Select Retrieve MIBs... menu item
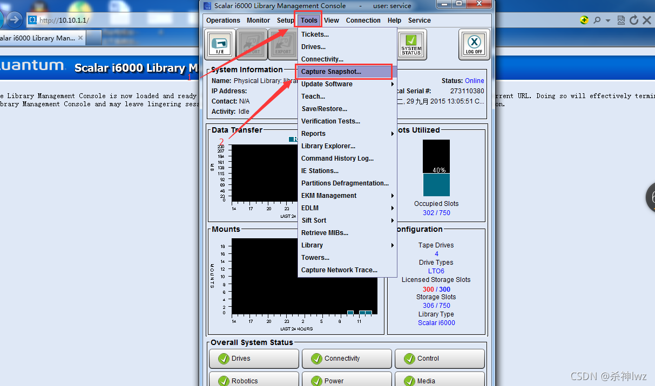Screen dimensions: 655x386 pos(347,233)
